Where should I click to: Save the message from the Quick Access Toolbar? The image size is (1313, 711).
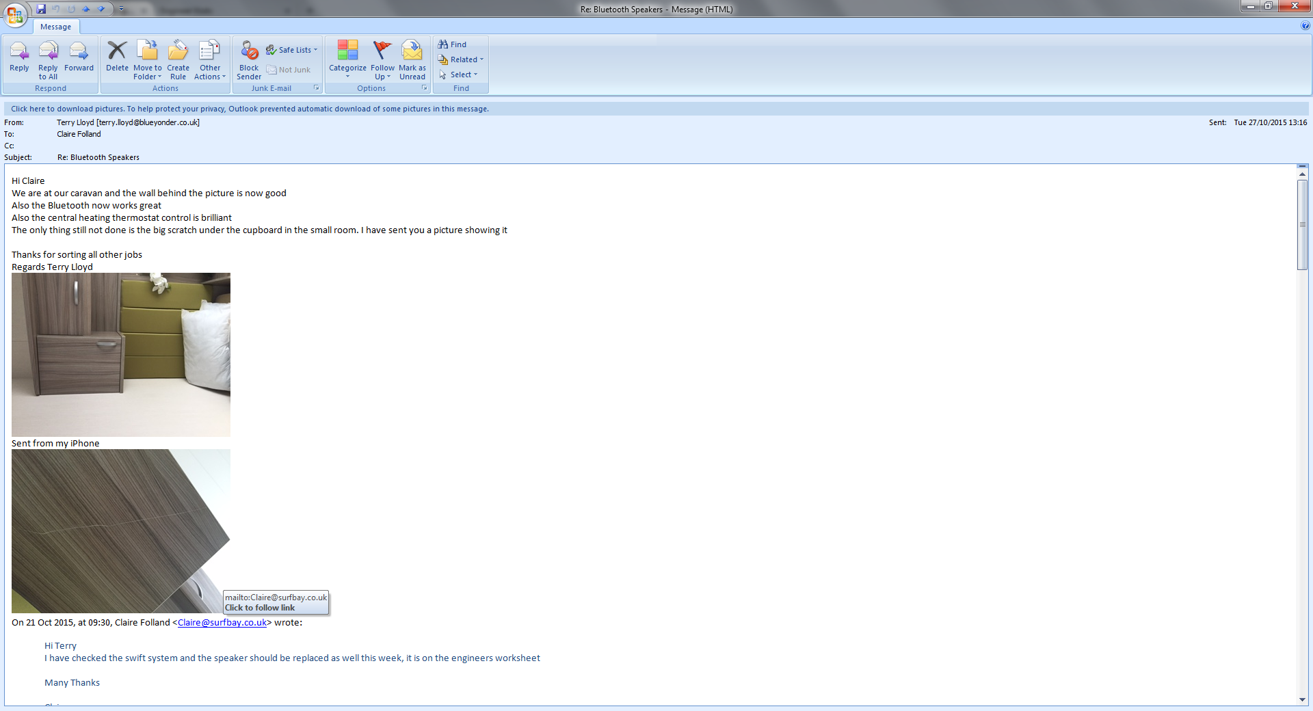pyautogui.click(x=41, y=9)
